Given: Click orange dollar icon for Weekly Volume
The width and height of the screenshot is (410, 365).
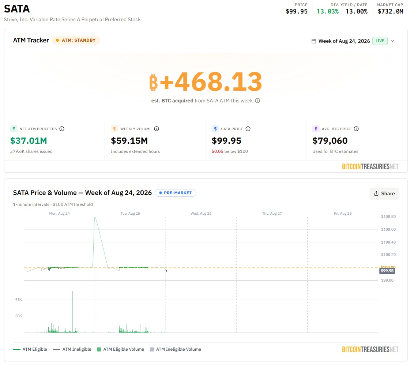Looking at the screenshot, I should [x=114, y=129].
